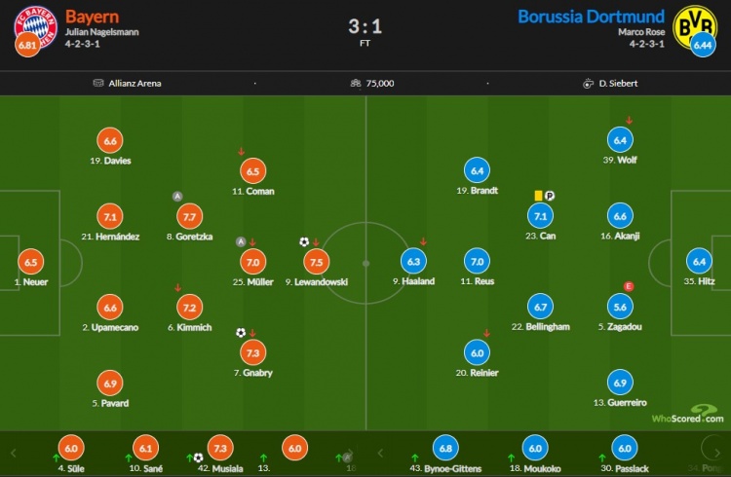This screenshot has width=731, height=477.
Task: Click the assist badge above Goretzka
Action: (177, 196)
